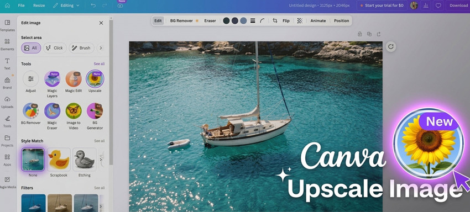See all Filters link

point(99,188)
